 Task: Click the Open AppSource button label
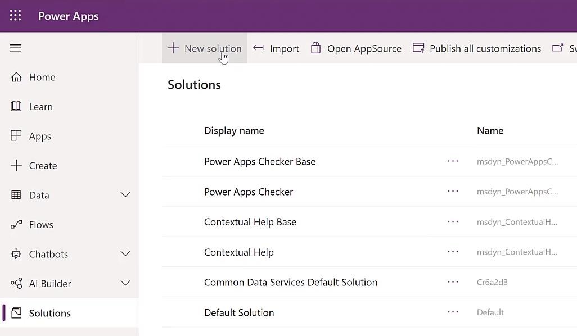(364, 49)
